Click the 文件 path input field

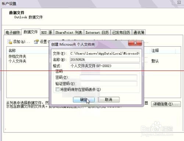click(105, 54)
